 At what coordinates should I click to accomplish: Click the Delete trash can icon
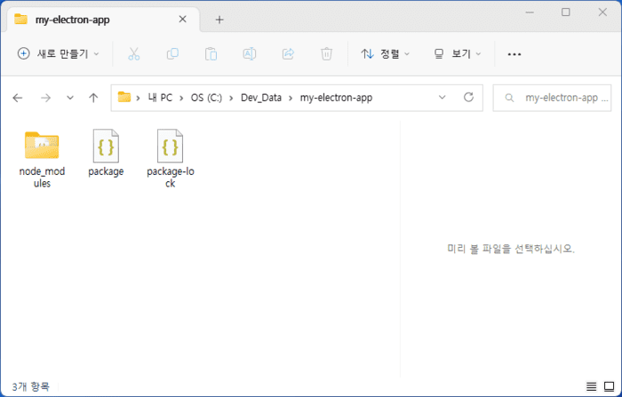[326, 53]
